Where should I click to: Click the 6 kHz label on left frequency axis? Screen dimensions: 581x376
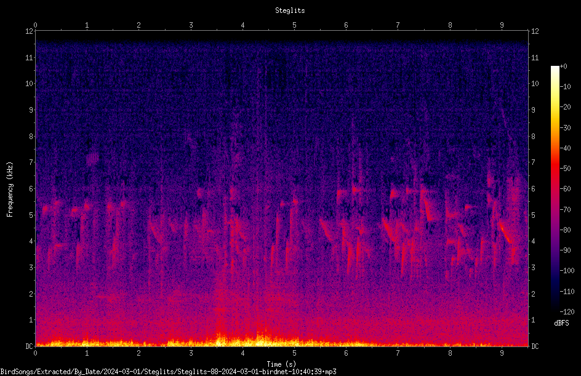click(x=31, y=188)
